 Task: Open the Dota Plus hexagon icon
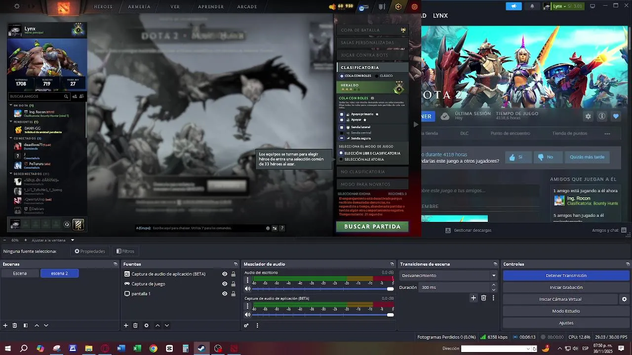(398, 6)
